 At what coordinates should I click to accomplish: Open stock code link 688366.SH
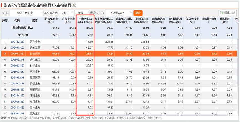17,114
